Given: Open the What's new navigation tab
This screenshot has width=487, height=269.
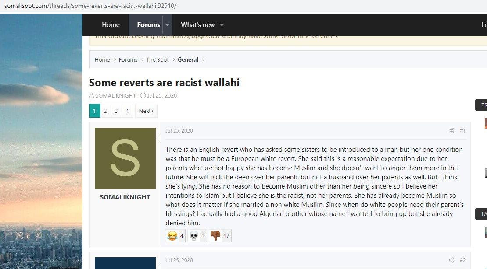Looking at the screenshot, I should [198, 25].
